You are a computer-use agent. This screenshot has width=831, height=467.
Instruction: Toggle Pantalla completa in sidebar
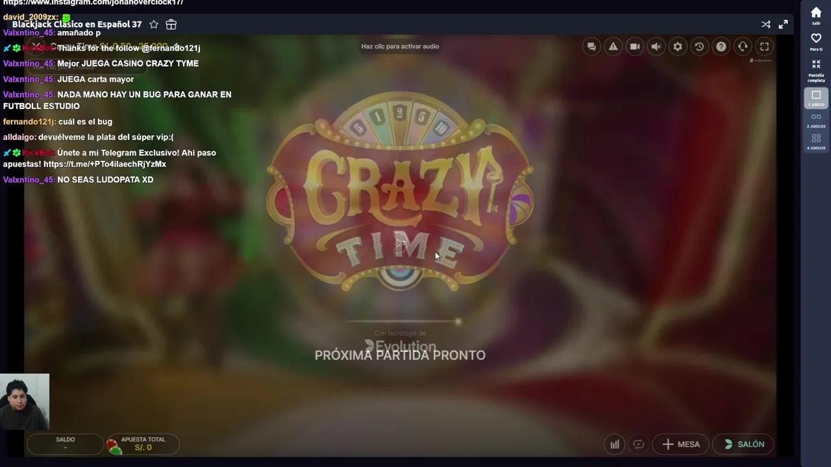click(816, 70)
